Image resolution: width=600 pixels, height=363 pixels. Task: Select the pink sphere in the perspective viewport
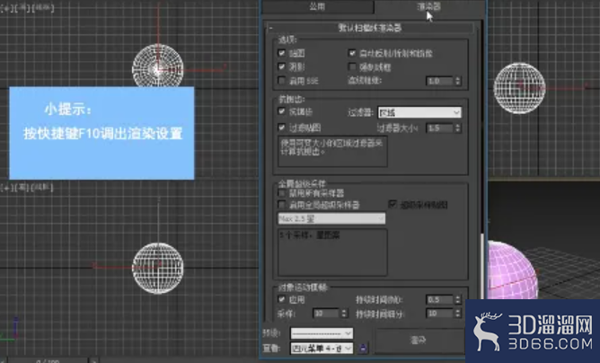pyautogui.click(x=511, y=272)
